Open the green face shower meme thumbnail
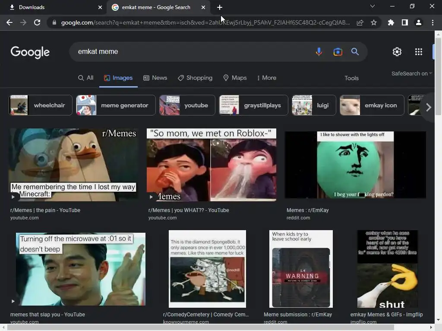This screenshot has height=331, width=442. (x=356, y=165)
